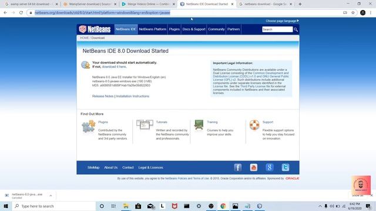Click the NetBeans logo
376x211 pixels.
[x=95, y=29]
